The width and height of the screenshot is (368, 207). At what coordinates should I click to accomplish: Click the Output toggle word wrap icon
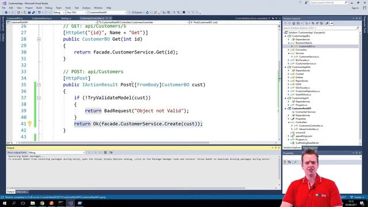(x=111, y=152)
